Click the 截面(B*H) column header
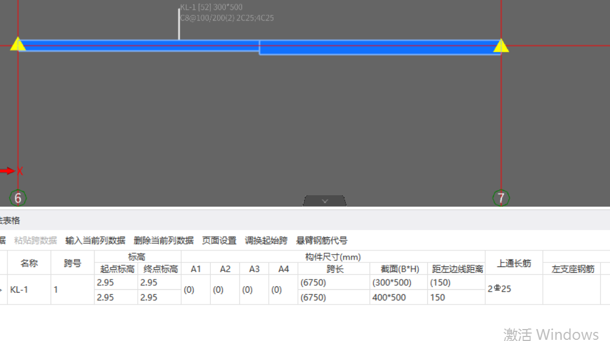The width and height of the screenshot is (610, 341). (399, 269)
